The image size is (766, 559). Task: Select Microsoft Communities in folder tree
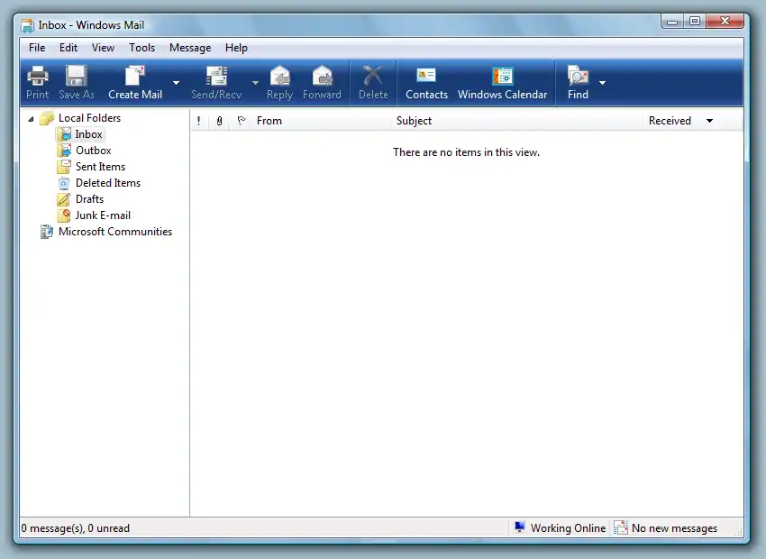click(114, 232)
